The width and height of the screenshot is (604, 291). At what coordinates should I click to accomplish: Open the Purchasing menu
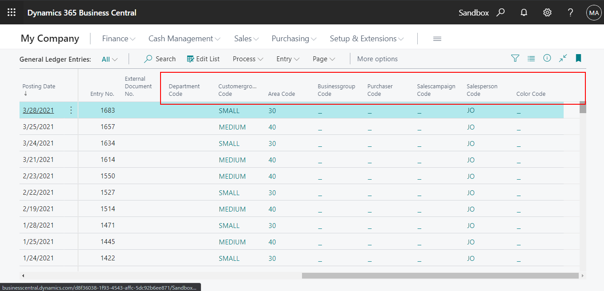coord(293,39)
